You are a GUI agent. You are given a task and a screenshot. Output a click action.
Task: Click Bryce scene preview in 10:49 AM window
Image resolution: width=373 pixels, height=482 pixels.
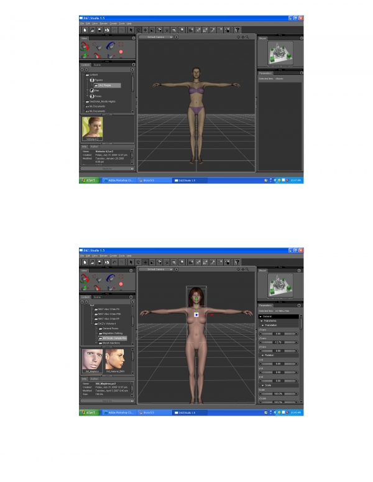click(x=280, y=286)
